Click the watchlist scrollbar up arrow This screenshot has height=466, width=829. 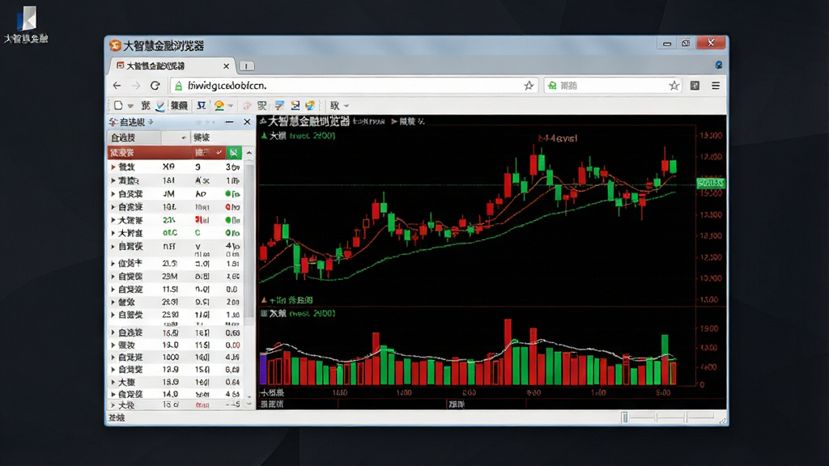pyautogui.click(x=249, y=153)
